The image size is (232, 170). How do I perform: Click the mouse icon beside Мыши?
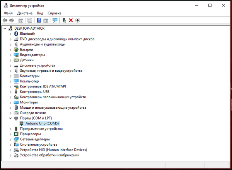pos(16,108)
